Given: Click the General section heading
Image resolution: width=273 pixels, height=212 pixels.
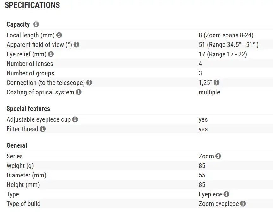Looking at the screenshot, I should [x=17, y=145].
